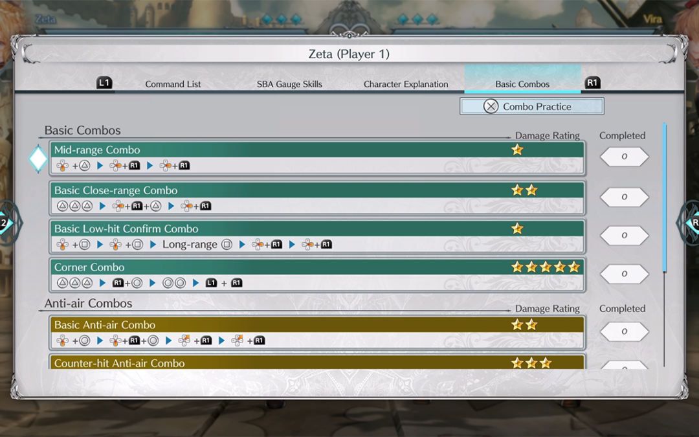Click the diamond cursor beside Mid-range Combo
The image size is (699, 437).
click(x=38, y=159)
